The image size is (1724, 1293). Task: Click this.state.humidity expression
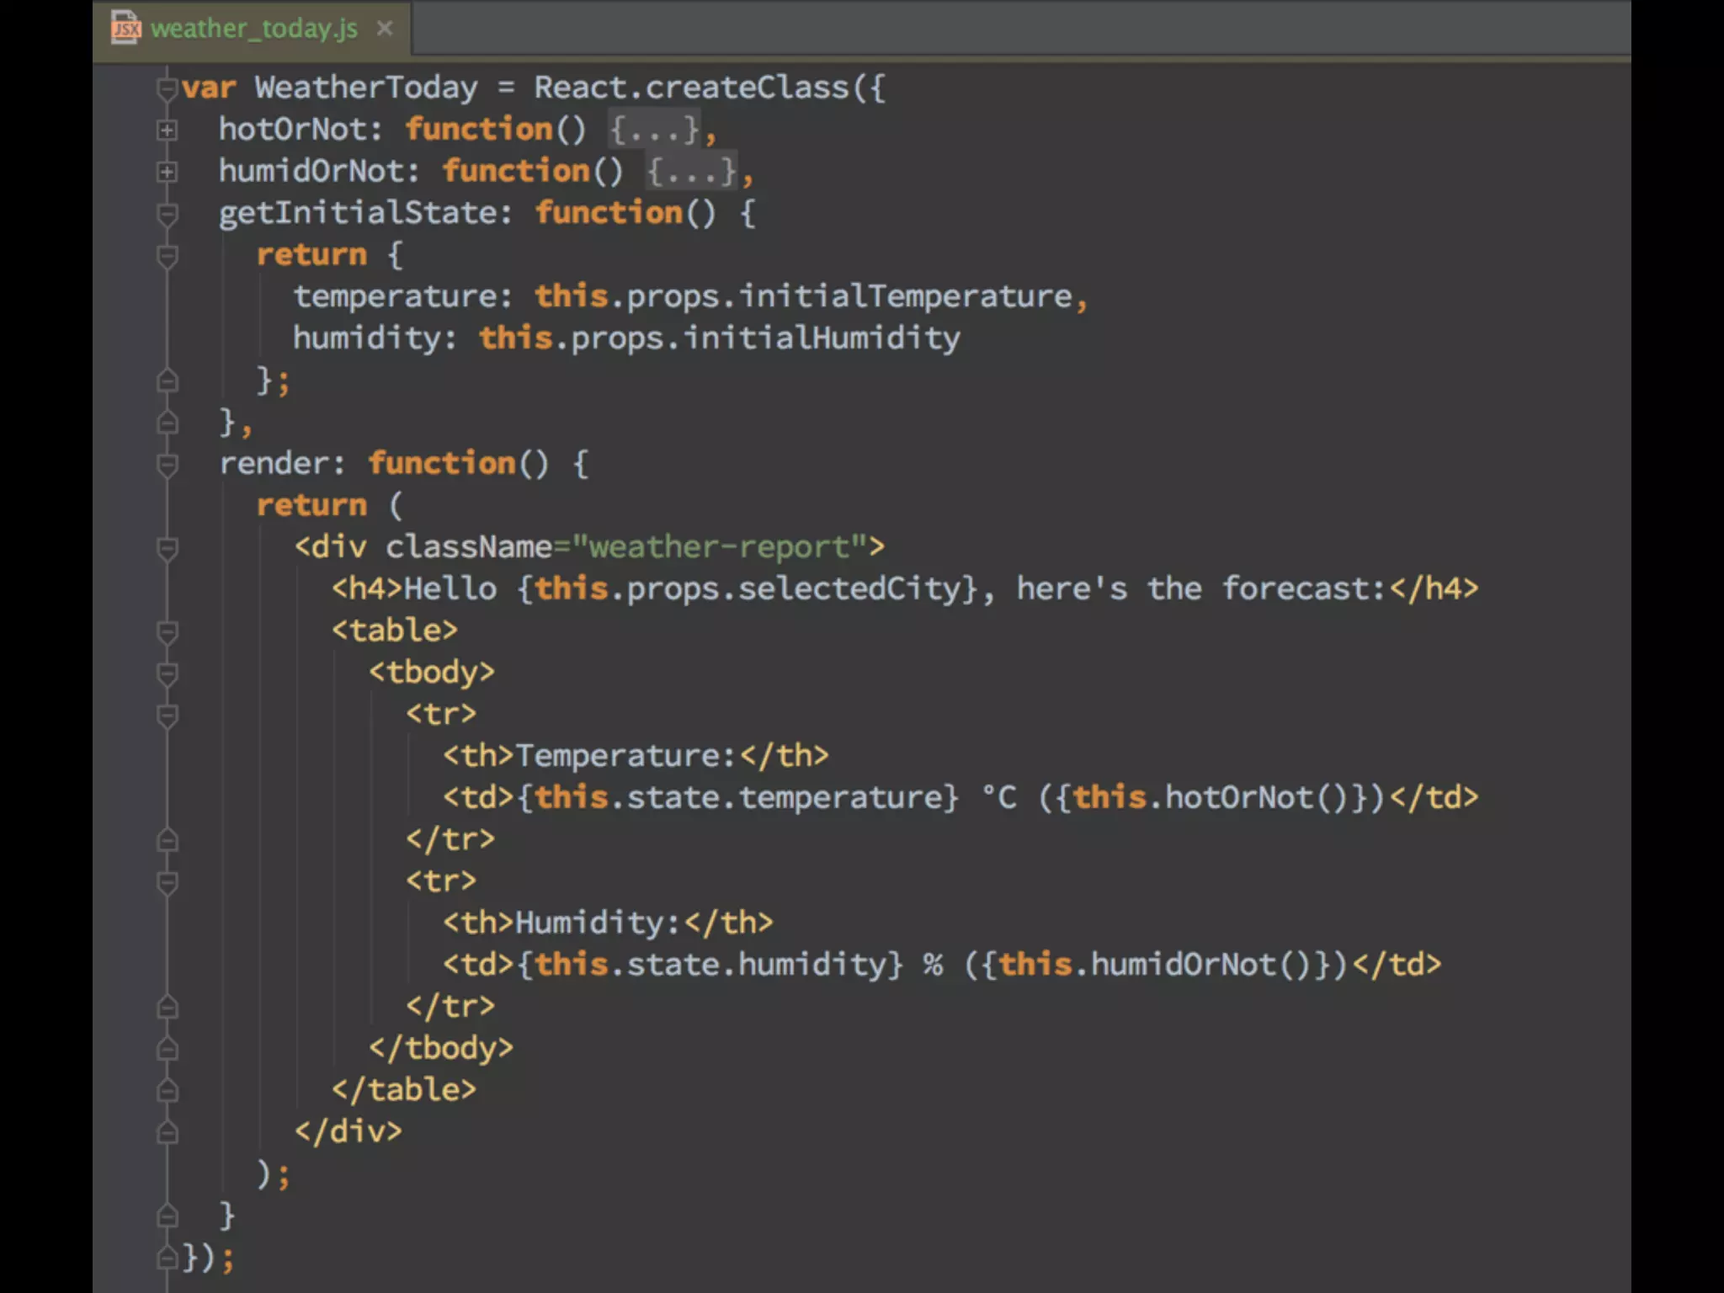pos(710,965)
